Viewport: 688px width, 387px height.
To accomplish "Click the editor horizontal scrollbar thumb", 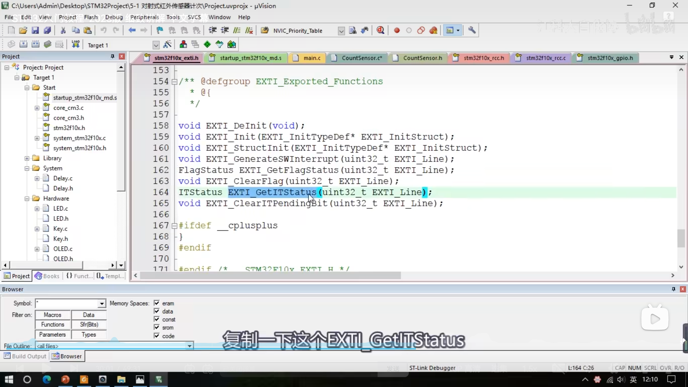I will point(270,275).
